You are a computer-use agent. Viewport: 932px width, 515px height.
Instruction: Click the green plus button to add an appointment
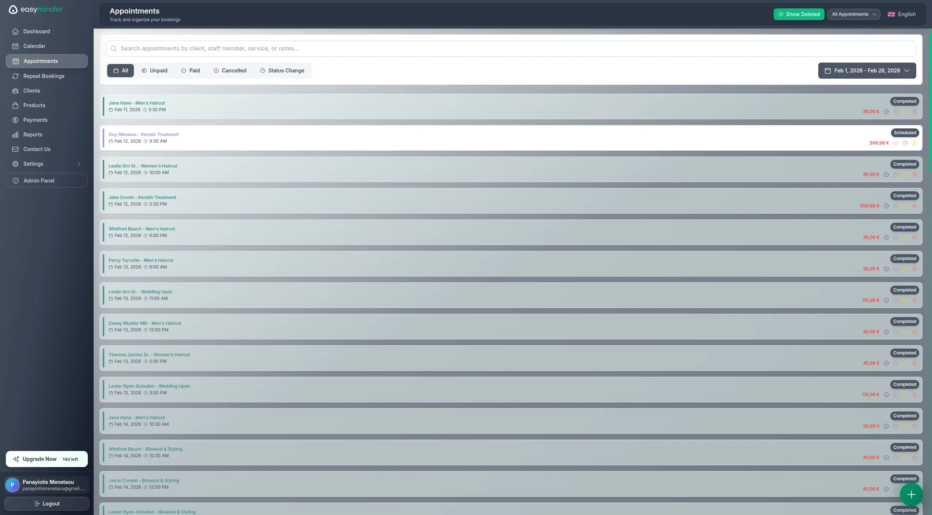[x=911, y=495]
